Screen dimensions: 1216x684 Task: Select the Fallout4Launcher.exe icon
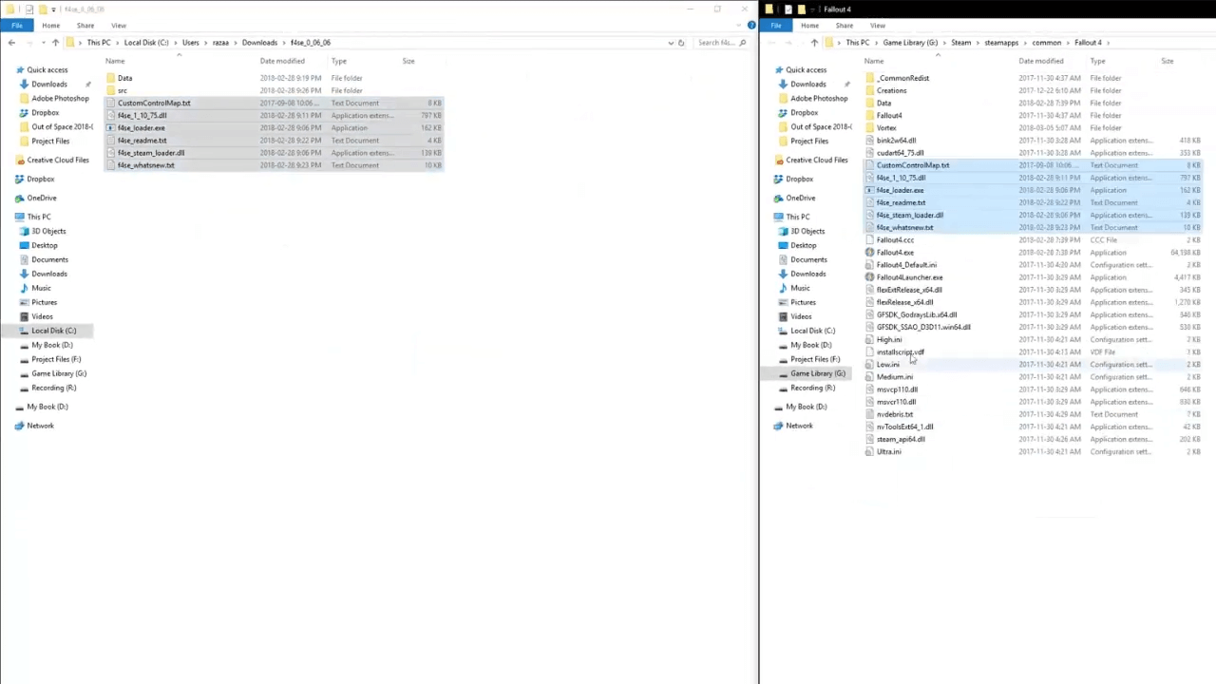[870, 277]
